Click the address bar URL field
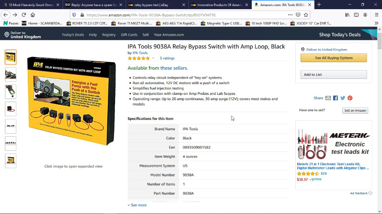382x214 pixels. click(x=183, y=15)
